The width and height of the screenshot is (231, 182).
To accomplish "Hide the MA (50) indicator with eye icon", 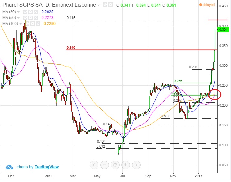I will click(x=25, y=18).
